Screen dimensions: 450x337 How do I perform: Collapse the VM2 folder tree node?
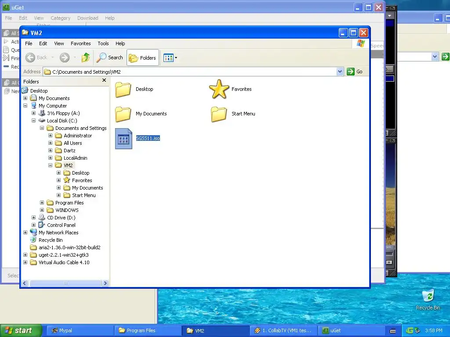(x=50, y=165)
